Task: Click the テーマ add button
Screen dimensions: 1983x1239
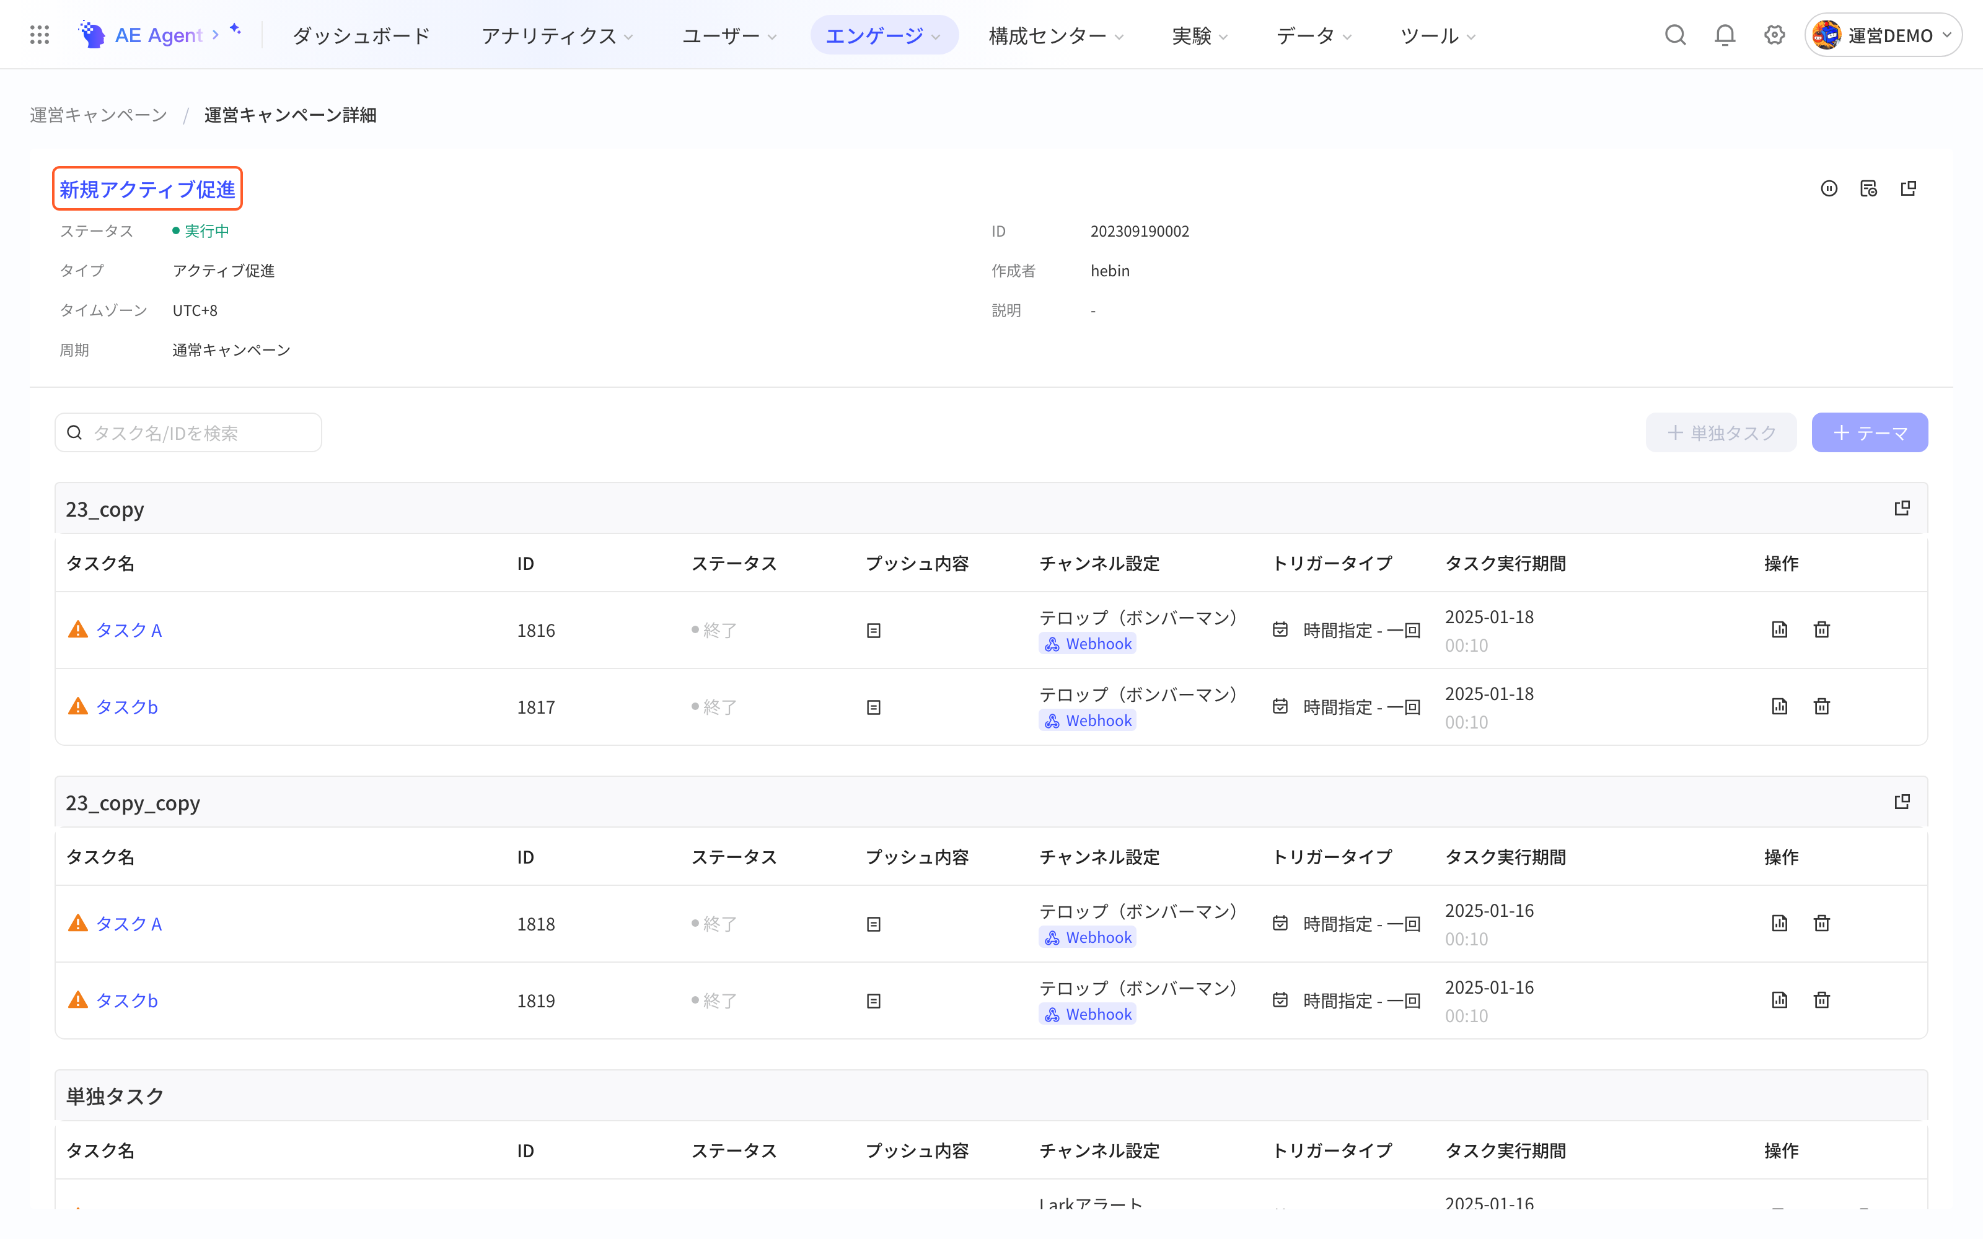Action: 1870,432
